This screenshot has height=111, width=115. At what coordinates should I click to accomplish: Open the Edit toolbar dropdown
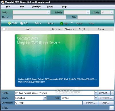38,23
